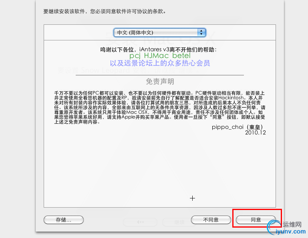This screenshot has width=308, height=238.
Task: Click the line '鸣谢以下各位，iAntares v3离不开他们的帮助'
Action: pyautogui.click(x=158, y=50)
